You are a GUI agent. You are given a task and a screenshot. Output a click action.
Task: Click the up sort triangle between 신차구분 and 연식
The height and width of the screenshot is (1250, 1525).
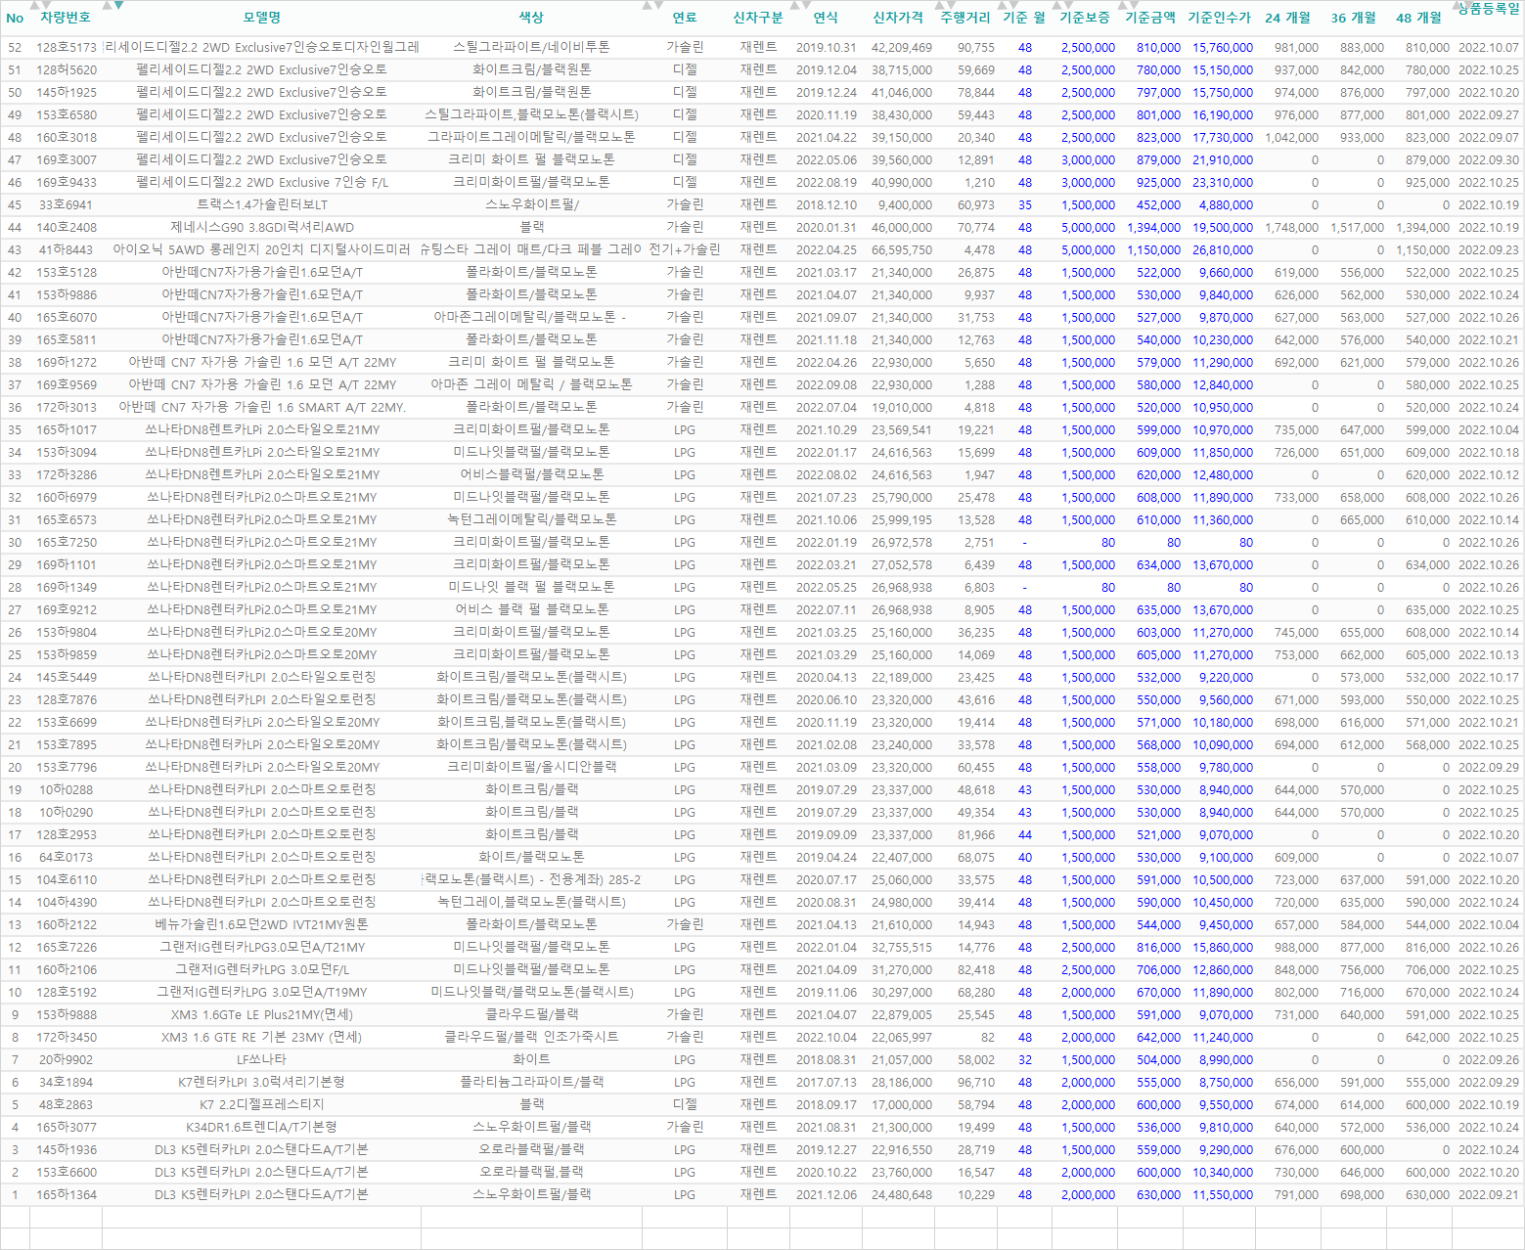click(x=796, y=5)
